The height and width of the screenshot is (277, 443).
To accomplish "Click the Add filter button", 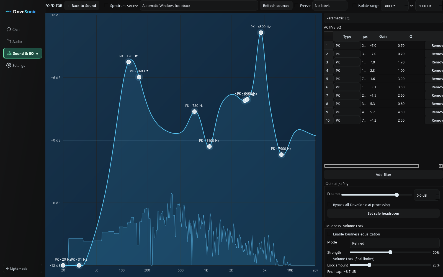I will point(383,175).
